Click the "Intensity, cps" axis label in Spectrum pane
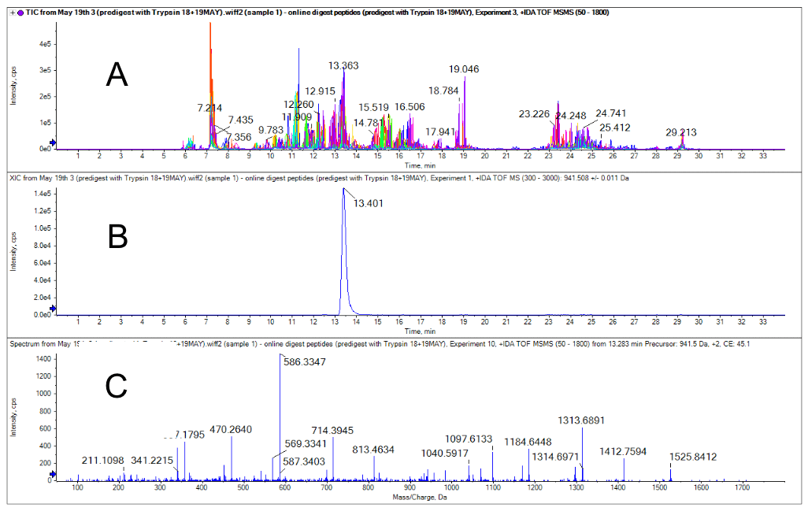Screen dimensions: 808x511 13,417
